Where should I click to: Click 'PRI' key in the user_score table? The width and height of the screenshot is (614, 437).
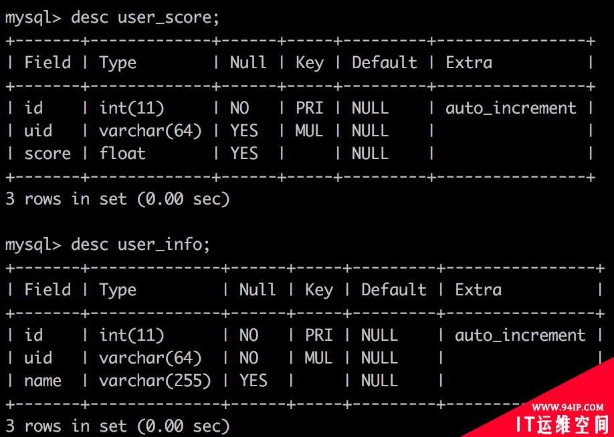pyautogui.click(x=310, y=108)
